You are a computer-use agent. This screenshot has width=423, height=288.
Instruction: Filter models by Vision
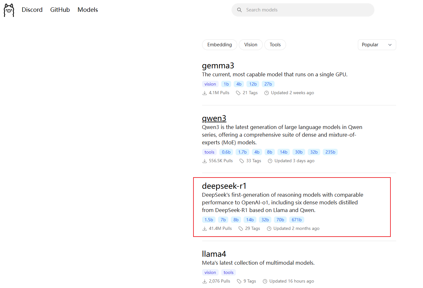point(251,45)
